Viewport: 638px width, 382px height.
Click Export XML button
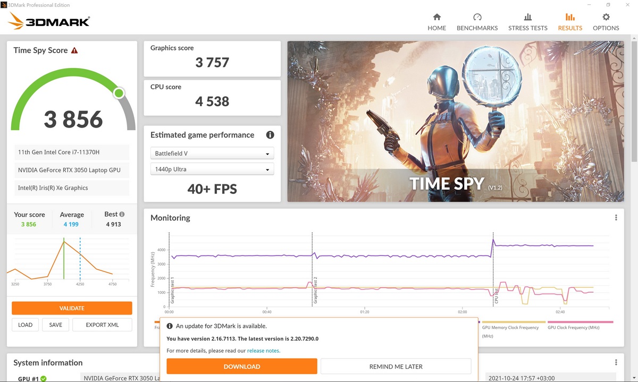click(x=102, y=325)
